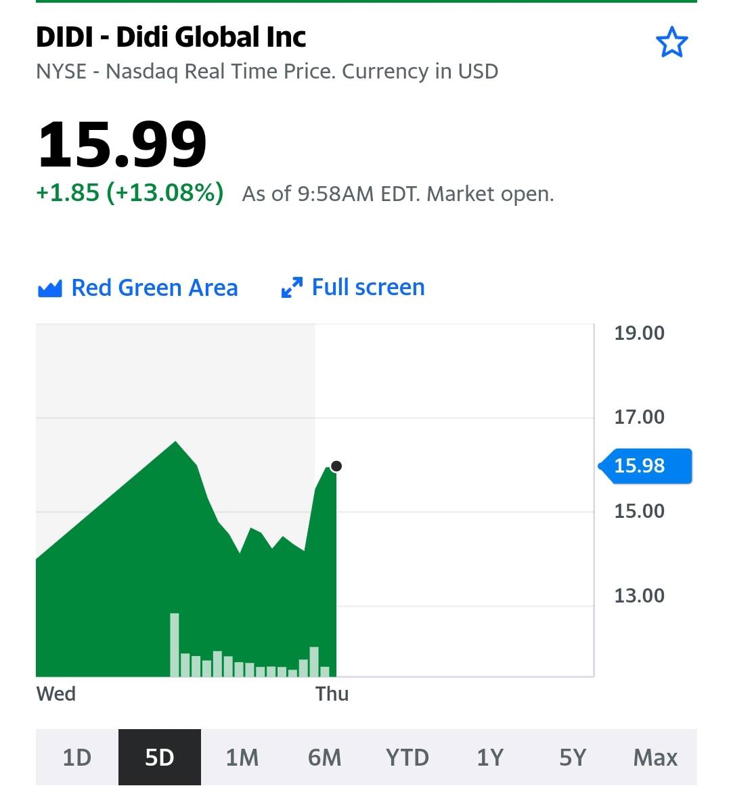Image resolution: width=731 pixels, height=809 pixels.
Task: Click the 19.00 axis label
Action: (x=639, y=333)
